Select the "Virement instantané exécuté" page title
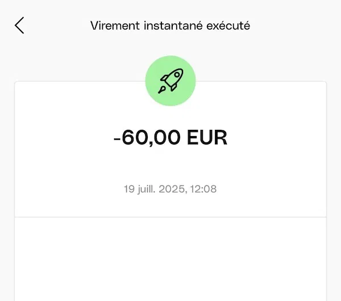Screen dimensions: 341x301 point(170,26)
